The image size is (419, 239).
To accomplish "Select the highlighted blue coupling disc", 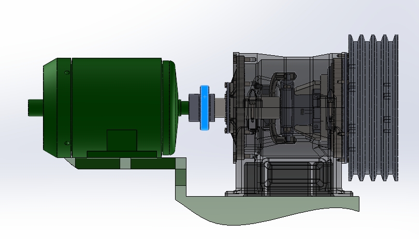I will click(x=205, y=108).
